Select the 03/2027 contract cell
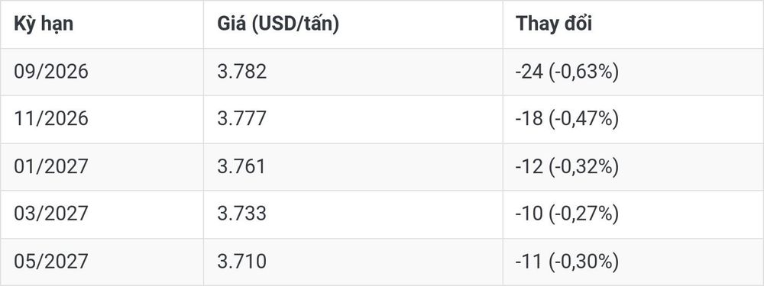 click(51, 214)
